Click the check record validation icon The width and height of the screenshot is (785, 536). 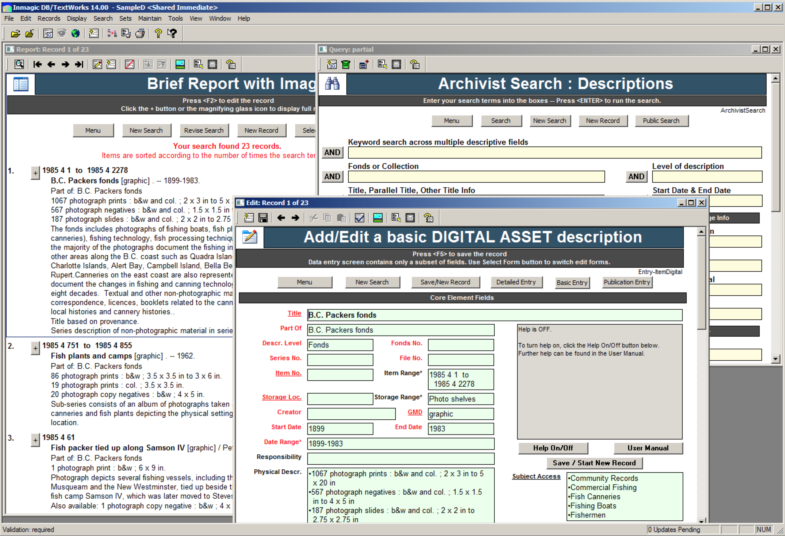[359, 218]
